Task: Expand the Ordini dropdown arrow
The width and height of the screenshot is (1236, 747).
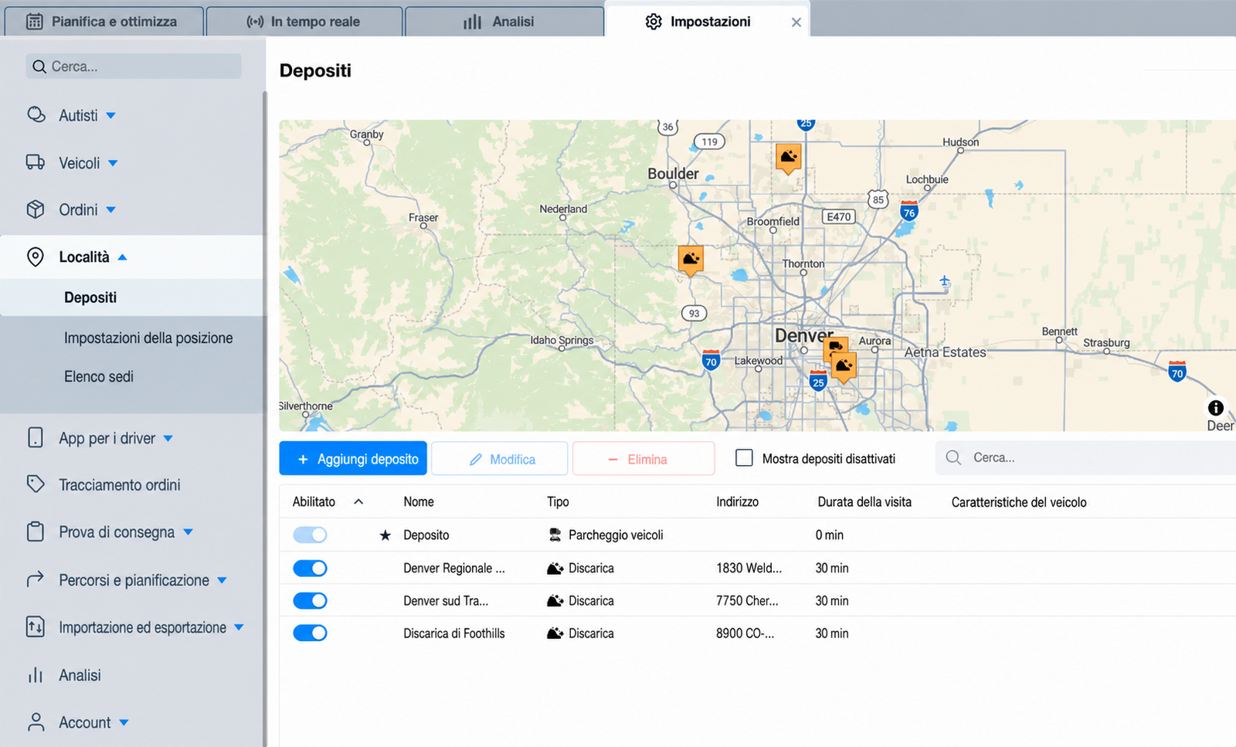Action: coord(110,210)
